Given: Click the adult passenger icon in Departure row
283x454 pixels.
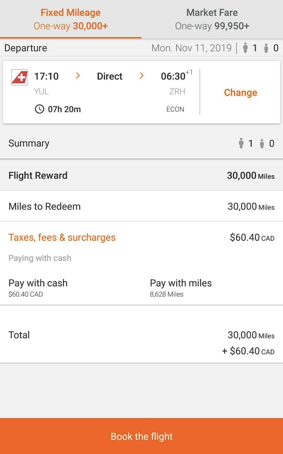Looking at the screenshot, I should (245, 48).
